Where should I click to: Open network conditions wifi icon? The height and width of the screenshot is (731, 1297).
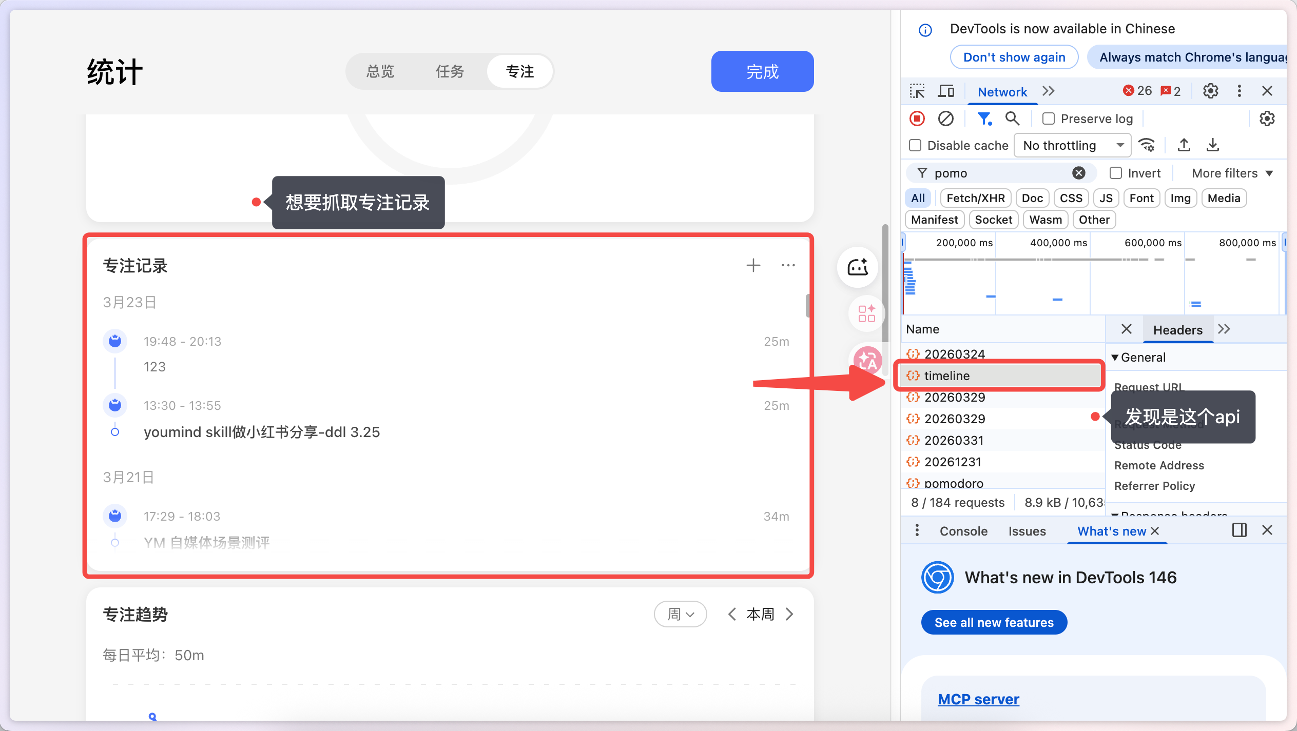coord(1147,145)
